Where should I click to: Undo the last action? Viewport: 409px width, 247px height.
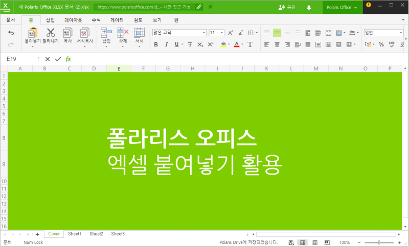tap(11, 33)
